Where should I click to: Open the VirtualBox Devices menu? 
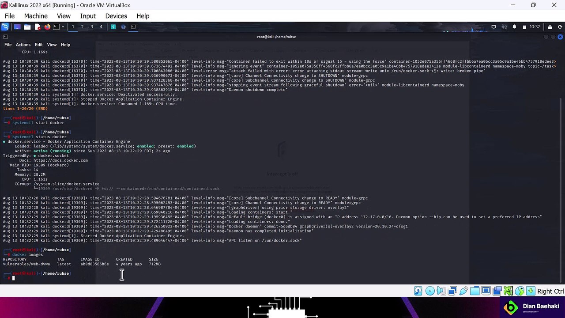pos(116,16)
